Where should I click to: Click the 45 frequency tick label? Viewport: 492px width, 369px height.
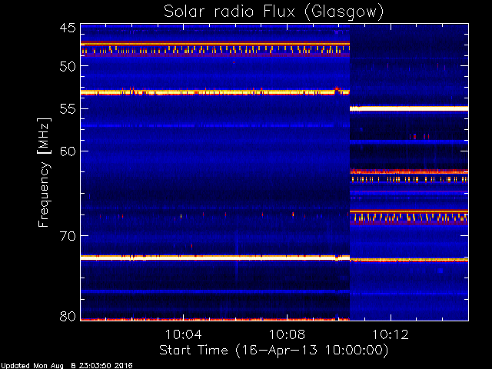coord(68,28)
